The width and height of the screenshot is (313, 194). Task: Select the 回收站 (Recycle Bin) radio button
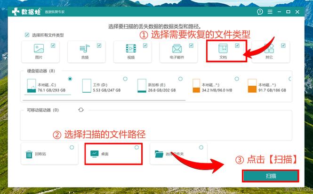(72, 147)
